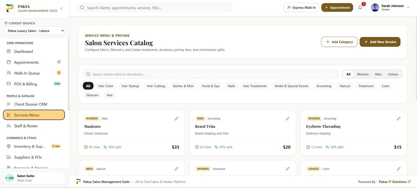The image size is (417, 188).
Task: Open Staff & Roster page
Action: tap(34, 126)
